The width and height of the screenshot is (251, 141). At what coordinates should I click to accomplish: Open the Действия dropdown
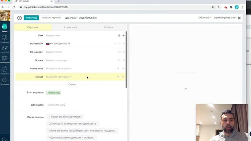[x=71, y=18]
